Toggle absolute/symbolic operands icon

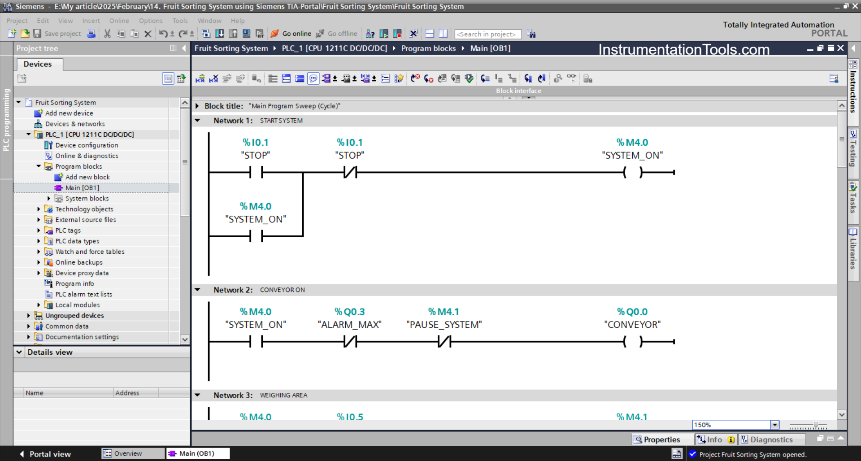326,78
